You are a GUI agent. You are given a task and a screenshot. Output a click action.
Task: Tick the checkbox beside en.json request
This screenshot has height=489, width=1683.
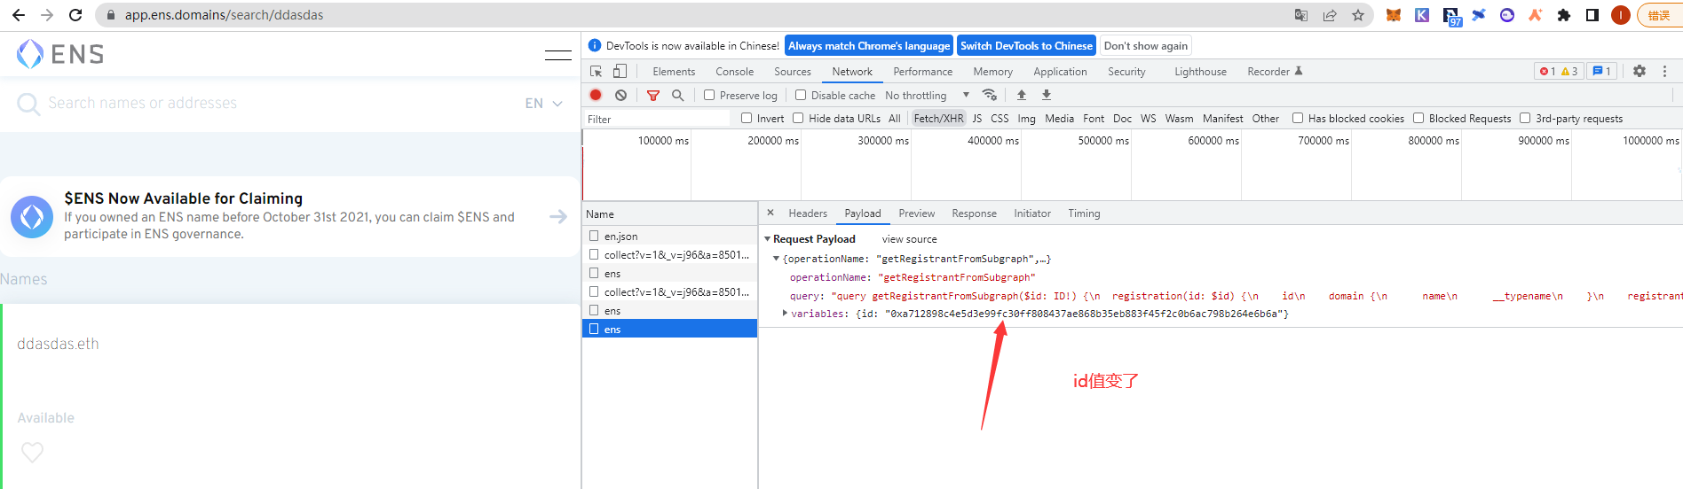click(594, 236)
